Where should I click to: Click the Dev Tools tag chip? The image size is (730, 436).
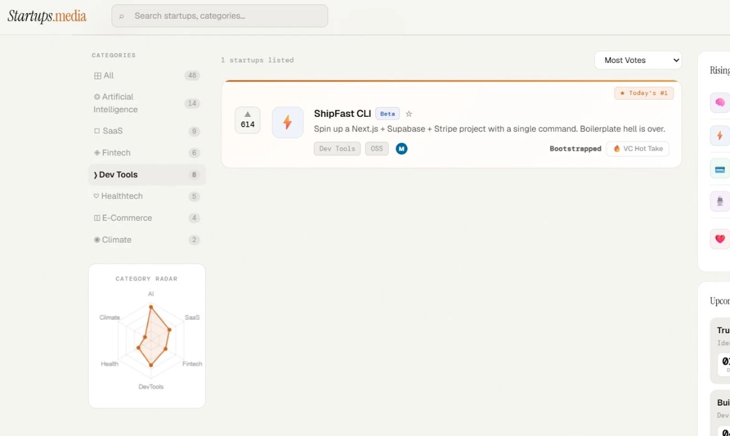pos(337,149)
